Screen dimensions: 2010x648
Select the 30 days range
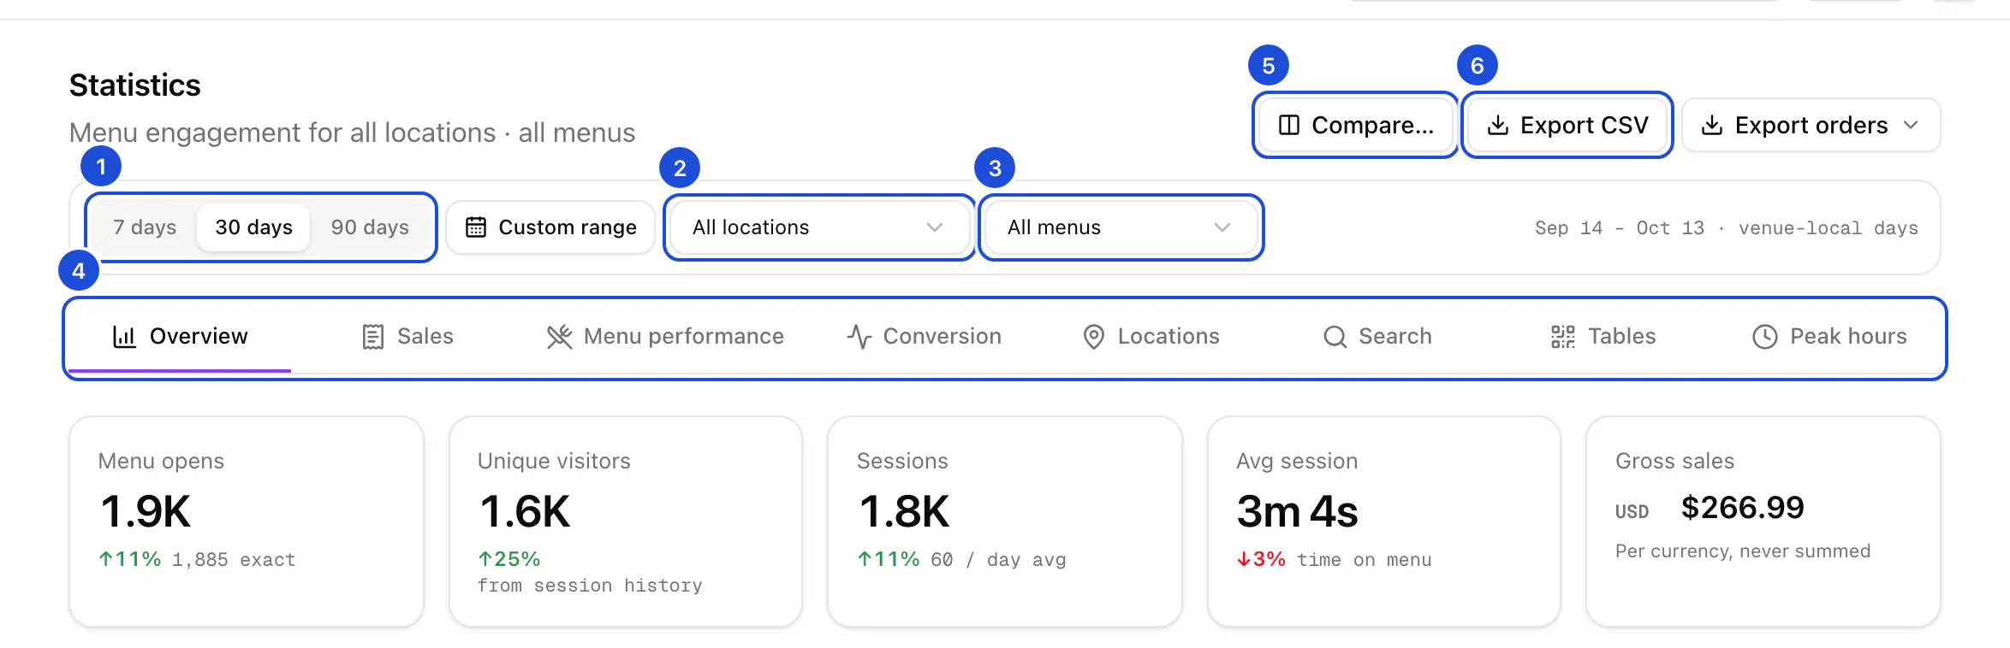coord(253,227)
